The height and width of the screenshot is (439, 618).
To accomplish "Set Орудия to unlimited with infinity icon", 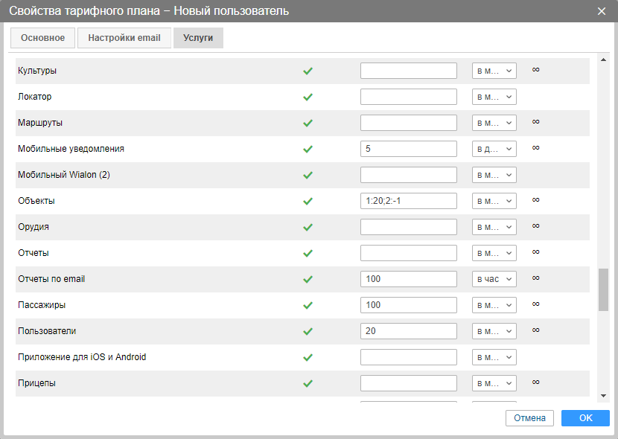I will pyautogui.click(x=535, y=226).
